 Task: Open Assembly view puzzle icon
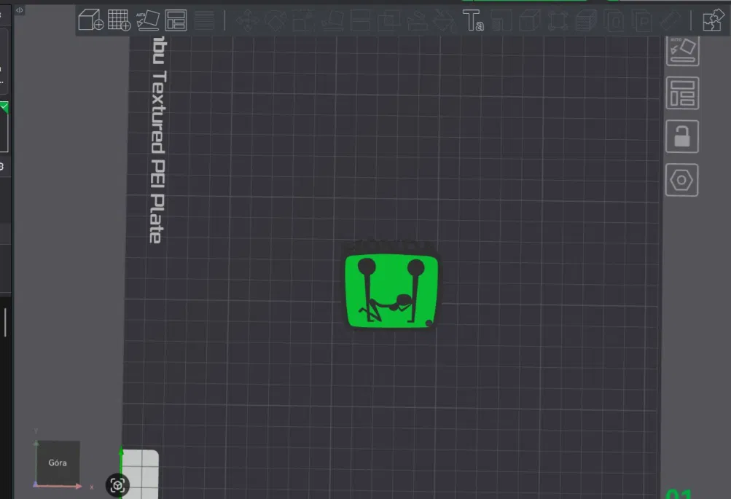713,20
